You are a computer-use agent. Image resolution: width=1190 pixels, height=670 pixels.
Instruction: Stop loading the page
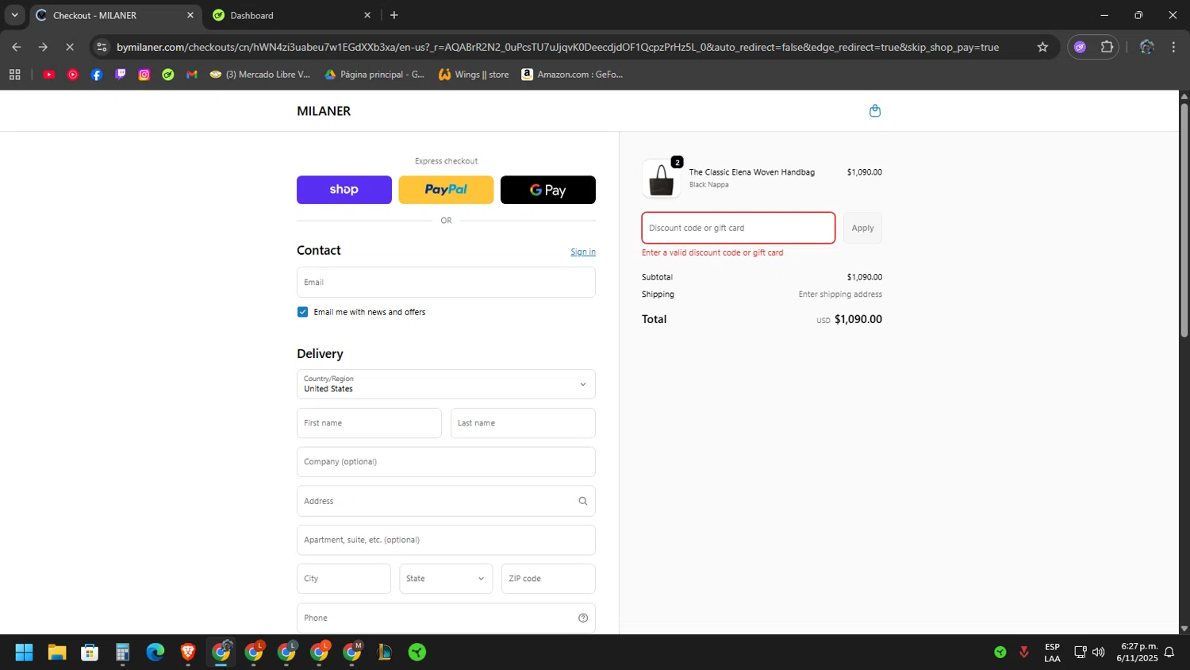click(69, 47)
